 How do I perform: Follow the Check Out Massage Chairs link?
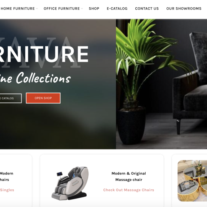(129, 190)
